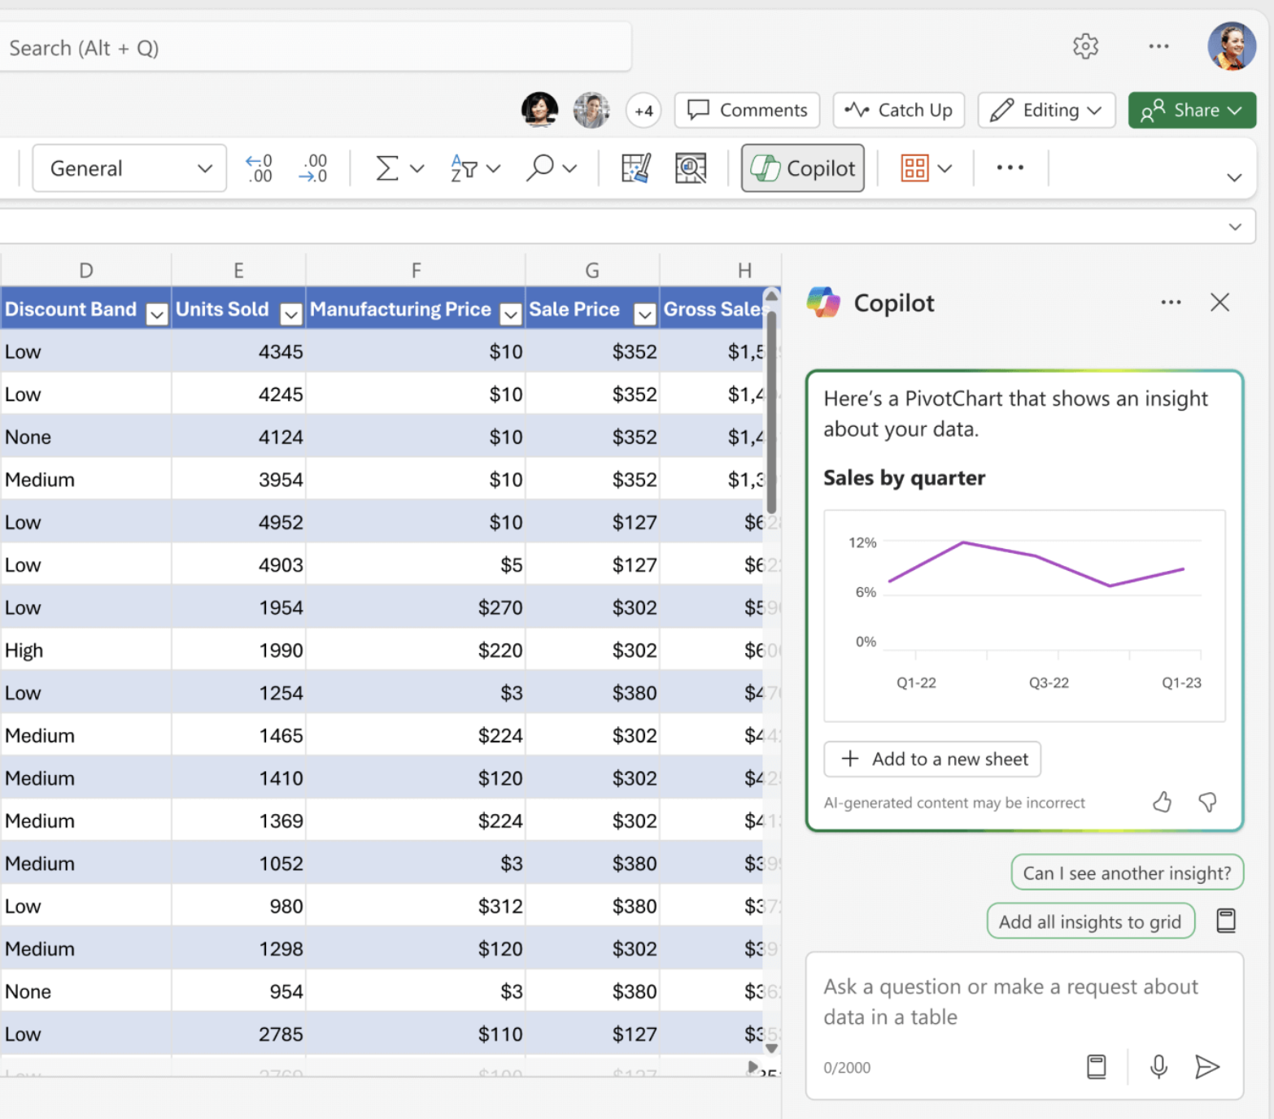Click Add to a new sheet
Screen dimensions: 1274x1119
(x=932, y=759)
